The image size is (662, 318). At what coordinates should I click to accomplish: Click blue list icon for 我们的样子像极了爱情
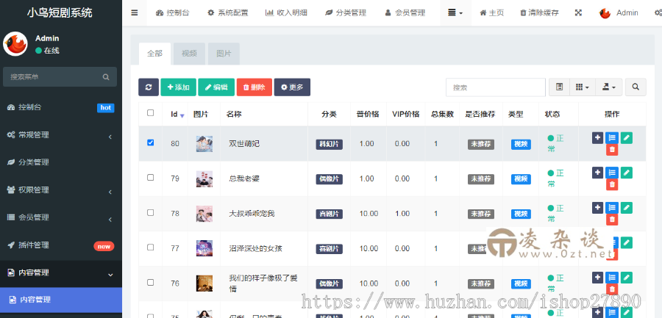(612, 278)
